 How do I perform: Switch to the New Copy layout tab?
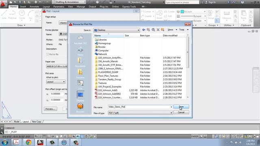[x=37, y=122]
